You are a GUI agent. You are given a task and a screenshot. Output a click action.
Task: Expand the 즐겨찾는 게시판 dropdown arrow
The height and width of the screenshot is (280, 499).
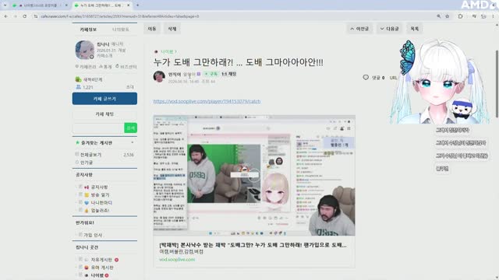(x=133, y=142)
